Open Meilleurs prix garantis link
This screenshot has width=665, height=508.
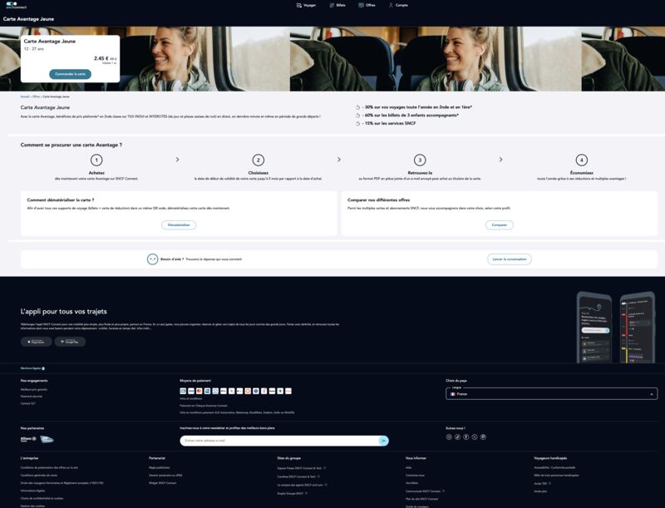click(x=34, y=389)
